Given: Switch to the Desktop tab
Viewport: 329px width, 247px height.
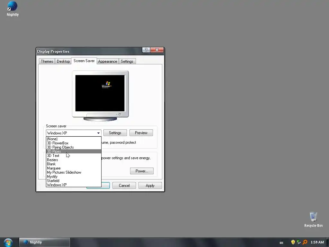Looking at the screenshot, I should (x=63, y=61).
